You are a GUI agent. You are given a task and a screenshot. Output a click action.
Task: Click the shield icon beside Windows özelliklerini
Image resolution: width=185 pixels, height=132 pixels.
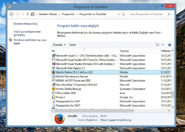click(x=11, y=40)
